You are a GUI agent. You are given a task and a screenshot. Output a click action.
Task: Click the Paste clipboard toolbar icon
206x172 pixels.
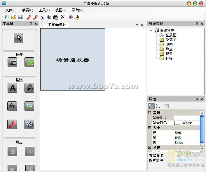[x=56, y=17]
